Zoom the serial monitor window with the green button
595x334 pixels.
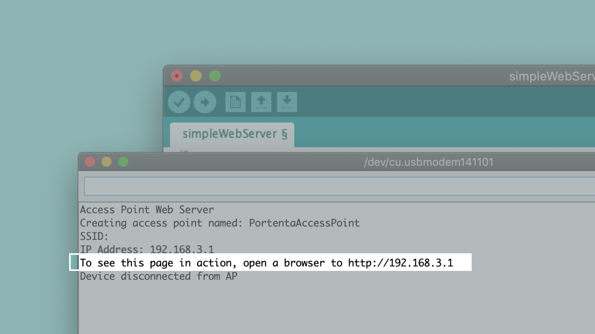tap(123, 162)
